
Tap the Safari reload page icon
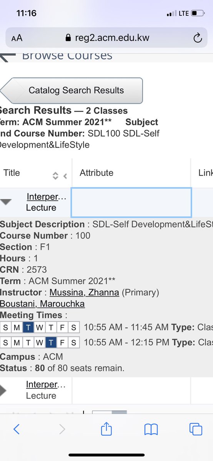(197, 38)
